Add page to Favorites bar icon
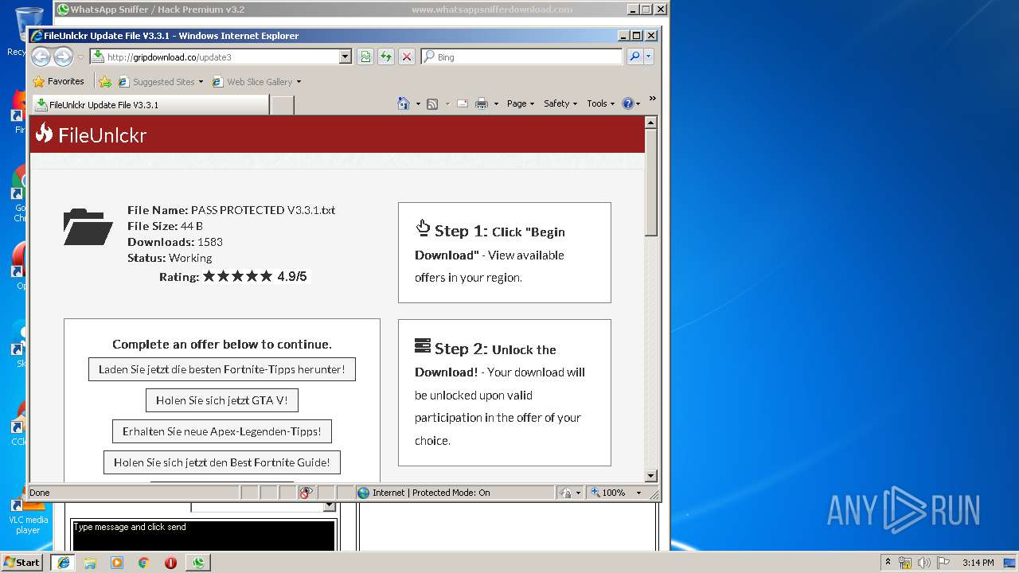 105,81
